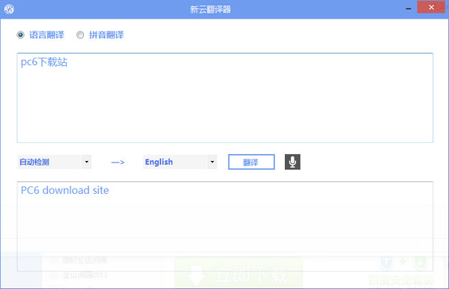Click the 拼音翻译 label text
Image resolution: width=449 pixels, height=289 pixels.
[106, 35]
